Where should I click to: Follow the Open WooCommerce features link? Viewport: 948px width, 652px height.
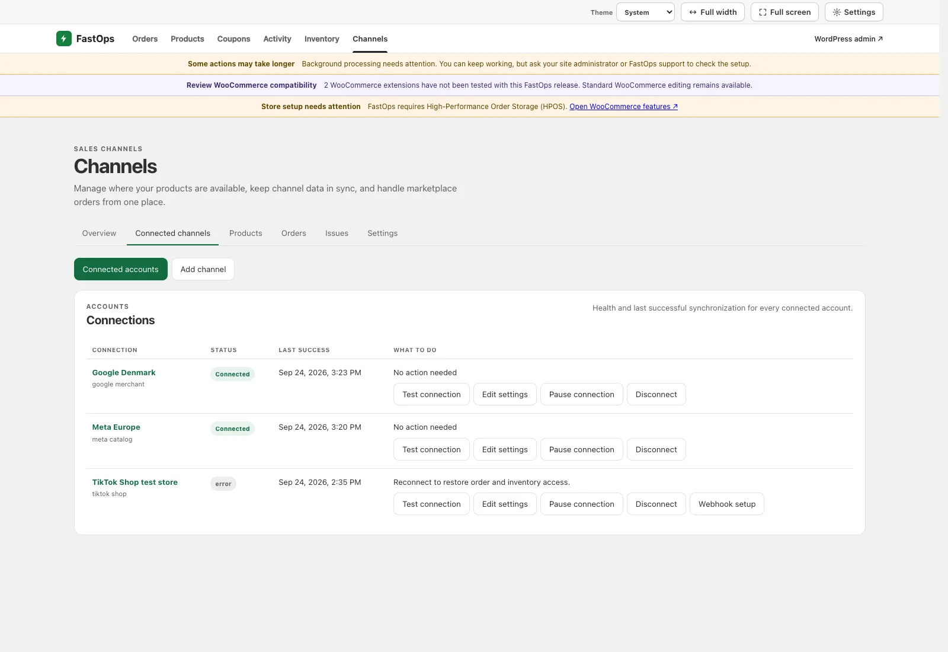click(x=623, y=107)
